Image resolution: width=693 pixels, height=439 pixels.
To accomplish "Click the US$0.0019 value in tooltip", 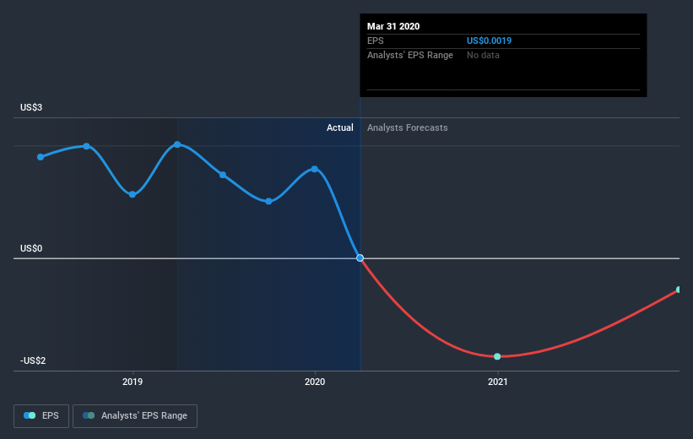I will [x=489, y=41].
